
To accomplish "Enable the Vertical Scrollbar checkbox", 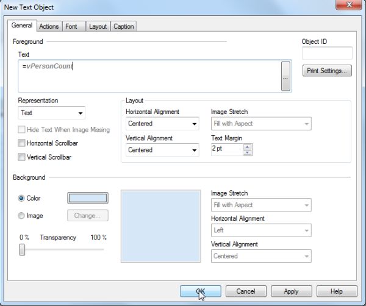I will [21, 157].
